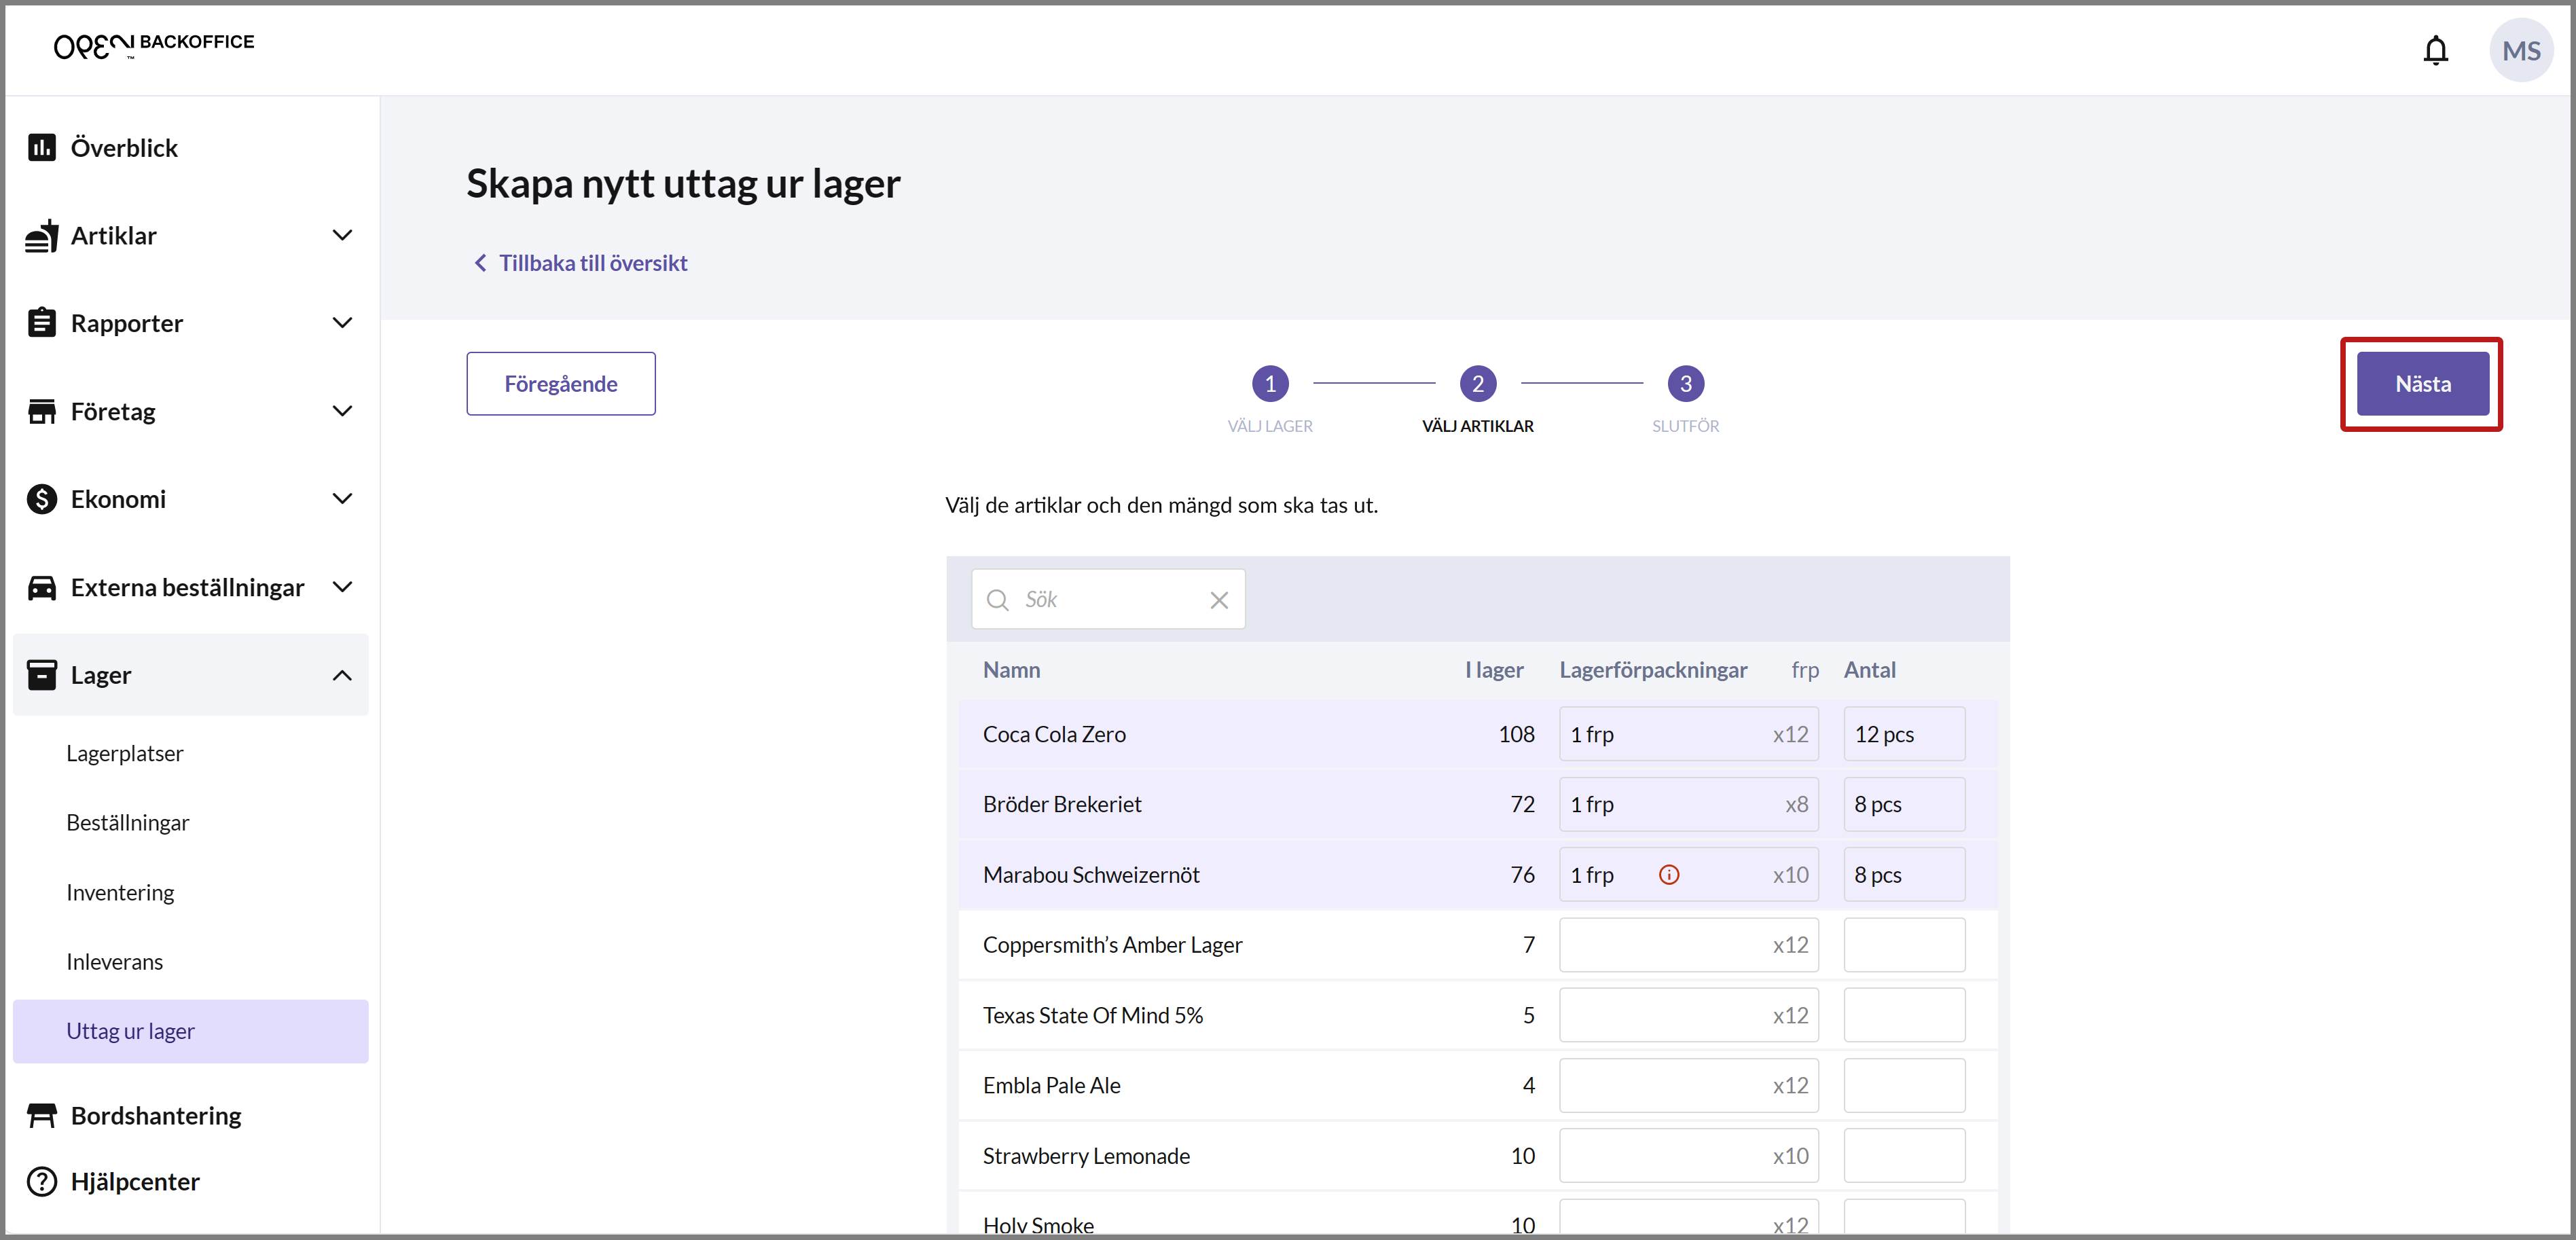Click the Överblick chart icon
Image resolution: width=2576 pixels, height=1240 pixels.
(x=42, y=148)
